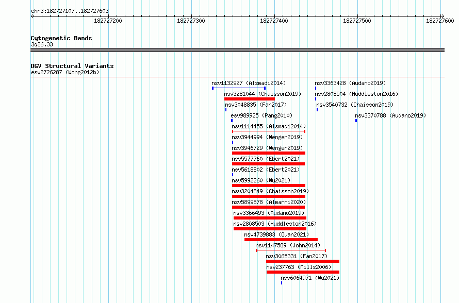Open the nsv1114455 (Alsmadi2014) label
Image resolution: width=459 pixels, height=303 pixels.
(x=269, y=126)
